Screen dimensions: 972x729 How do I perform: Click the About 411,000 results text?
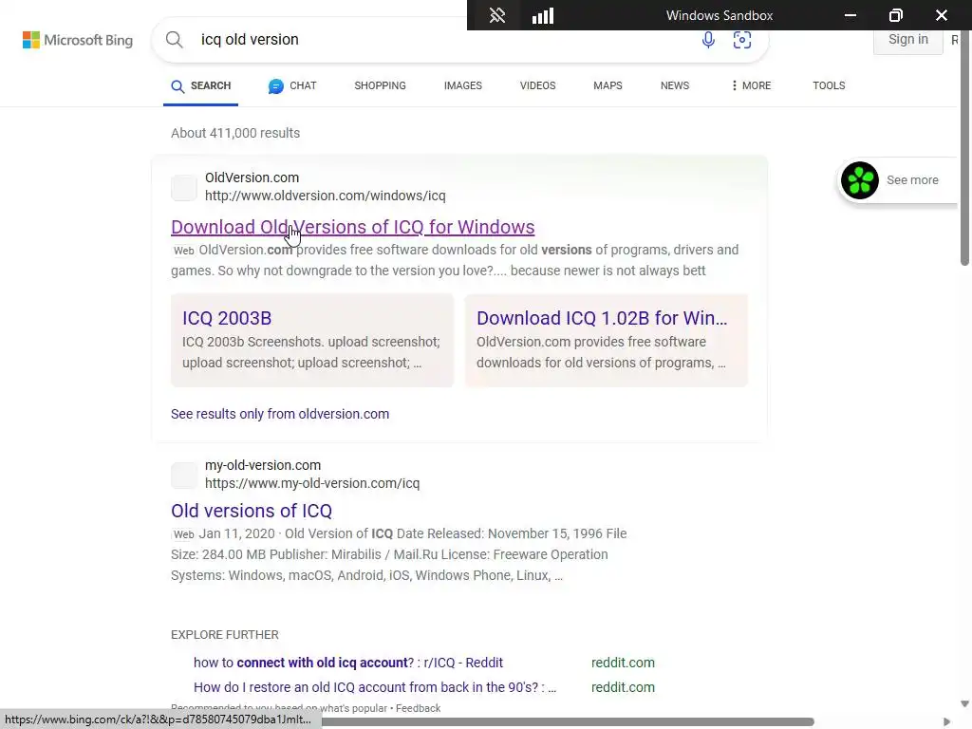click(x=235, y=133)
